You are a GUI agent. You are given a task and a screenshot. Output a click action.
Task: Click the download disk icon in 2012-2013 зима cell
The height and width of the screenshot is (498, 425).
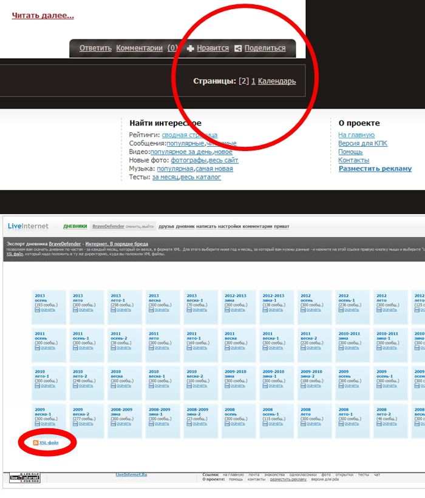[227, 310]
